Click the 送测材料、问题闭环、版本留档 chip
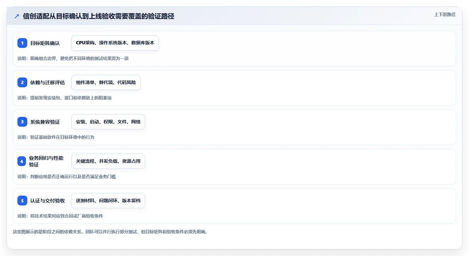 [108, 201]
